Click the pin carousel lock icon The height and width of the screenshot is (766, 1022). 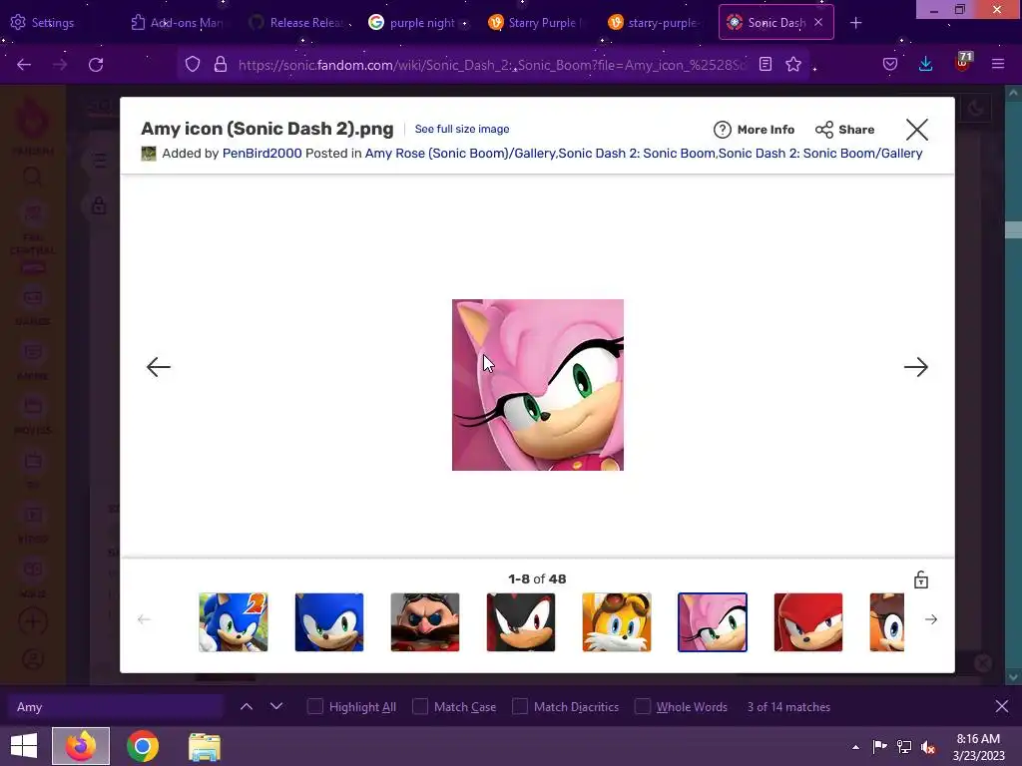[x=920, y=579]
